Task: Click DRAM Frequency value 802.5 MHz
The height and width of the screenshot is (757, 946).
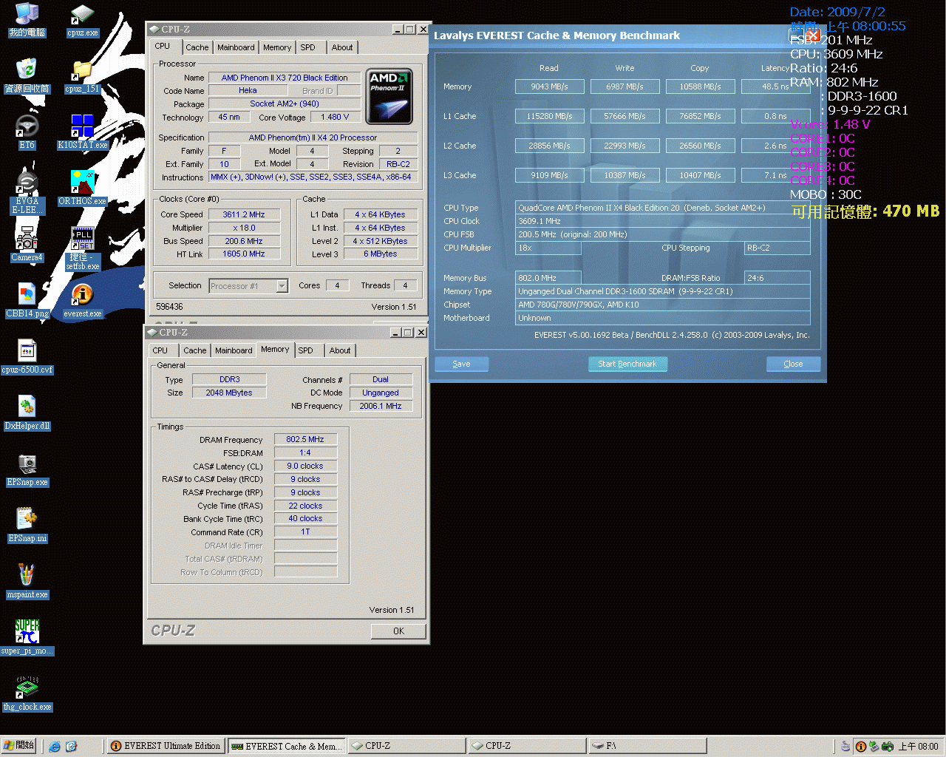Action: (x=305, y=439)
